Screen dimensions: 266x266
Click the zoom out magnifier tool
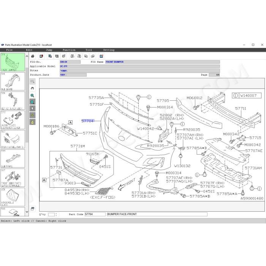pos(32,102)
